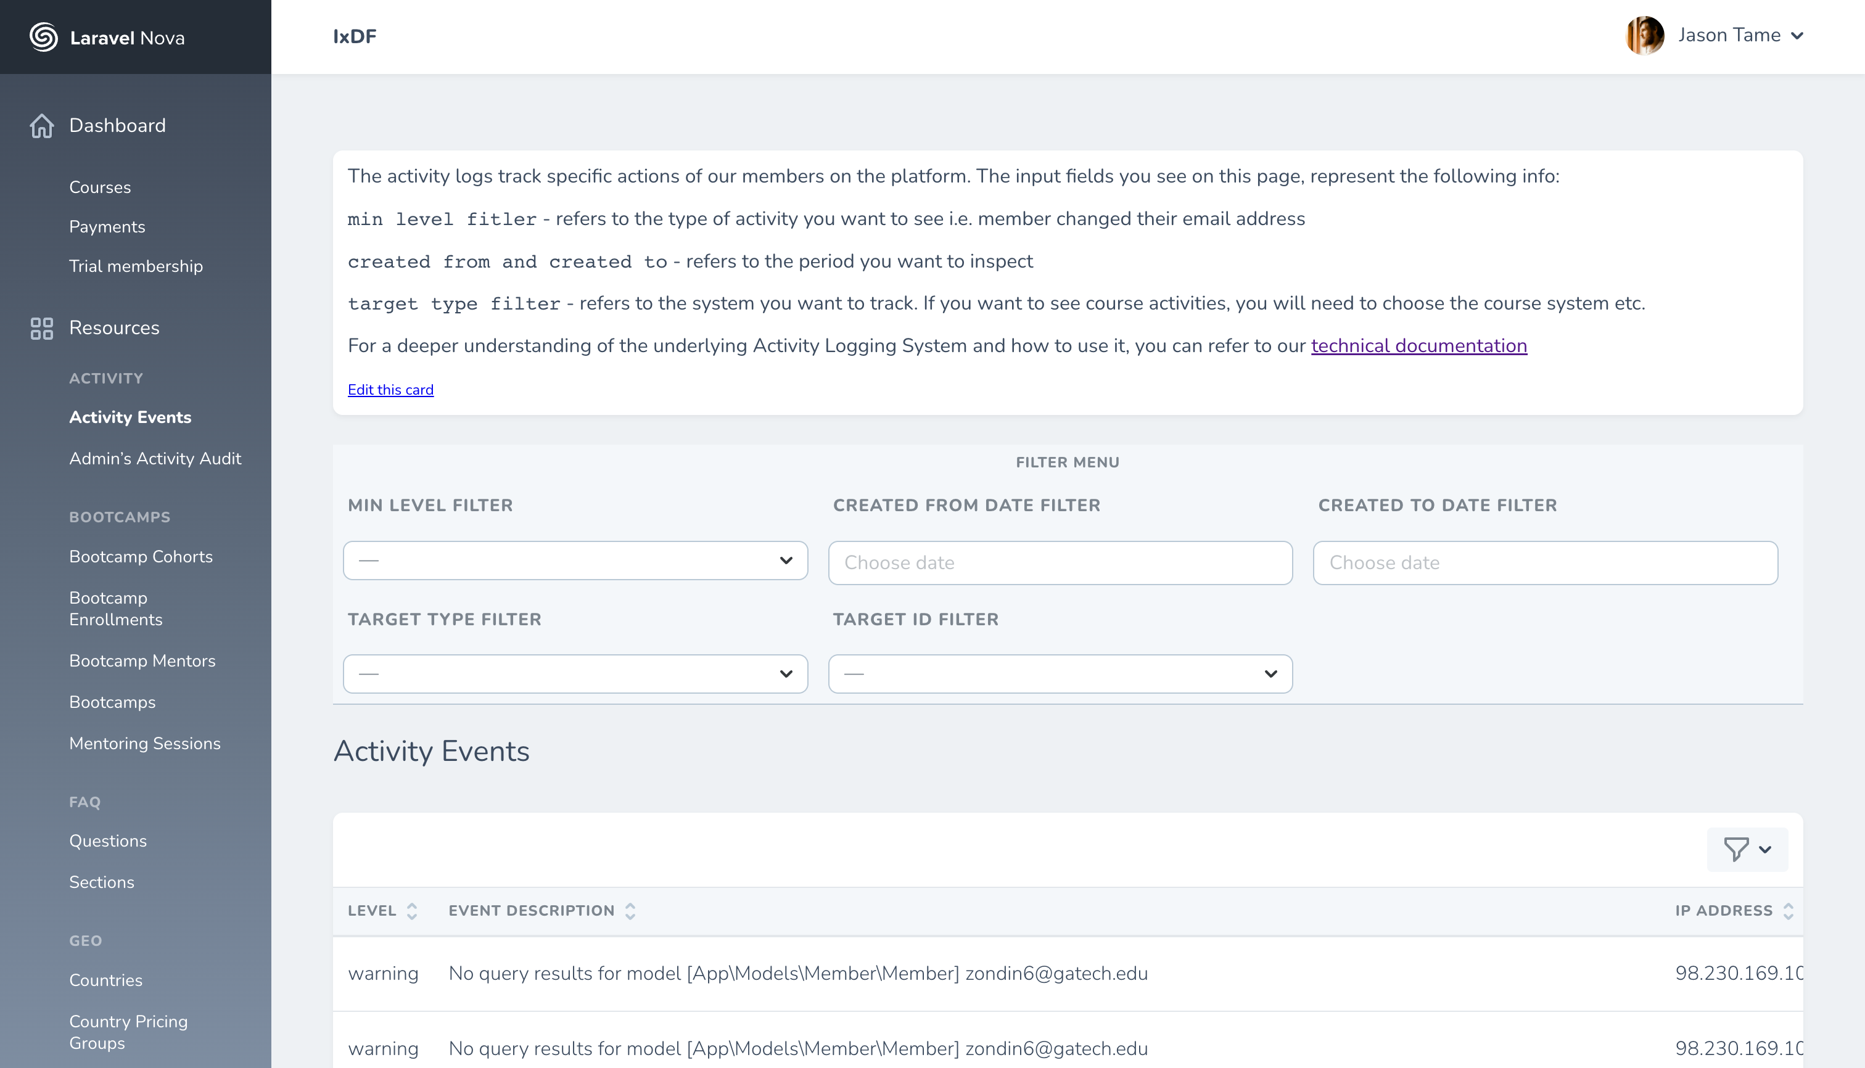This screenshot has width=1865, height=1068.
Task: Click the Dashboard home icon
Action: [x=42, y=125]
